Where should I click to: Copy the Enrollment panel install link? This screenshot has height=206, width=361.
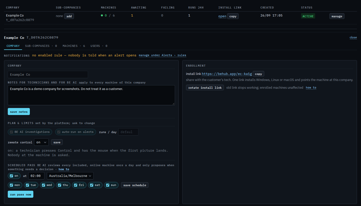click(x=258, y=74)
